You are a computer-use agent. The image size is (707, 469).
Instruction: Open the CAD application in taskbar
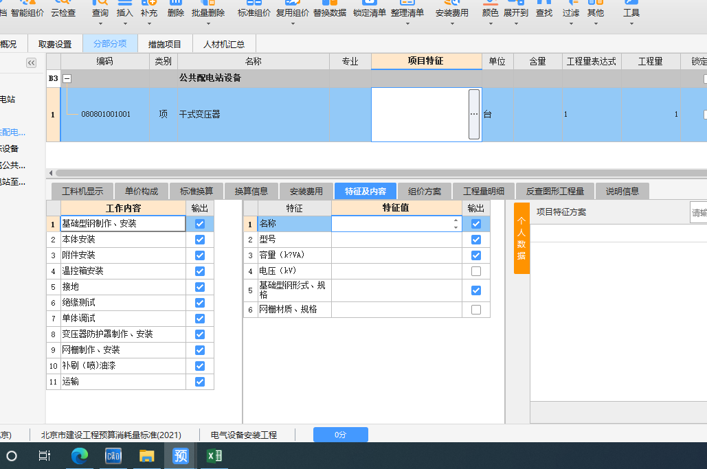point(113,456)
